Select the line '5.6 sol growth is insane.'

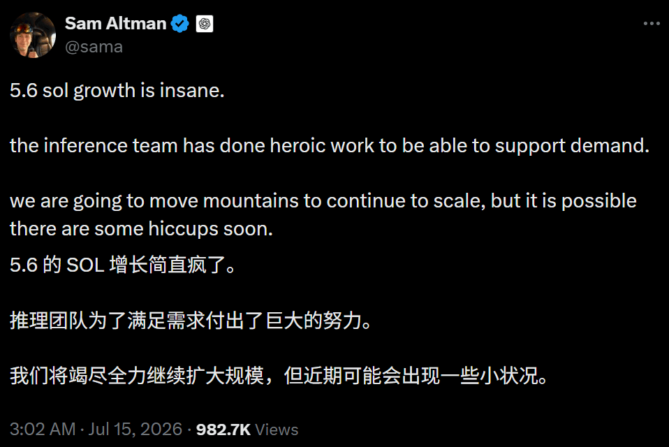(x=117, y=91)
